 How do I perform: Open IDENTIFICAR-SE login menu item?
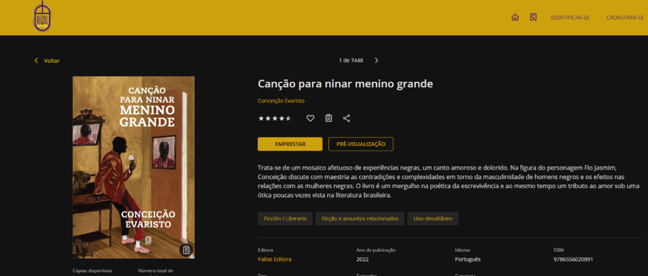pyautogui.click(x=570, y=18)
